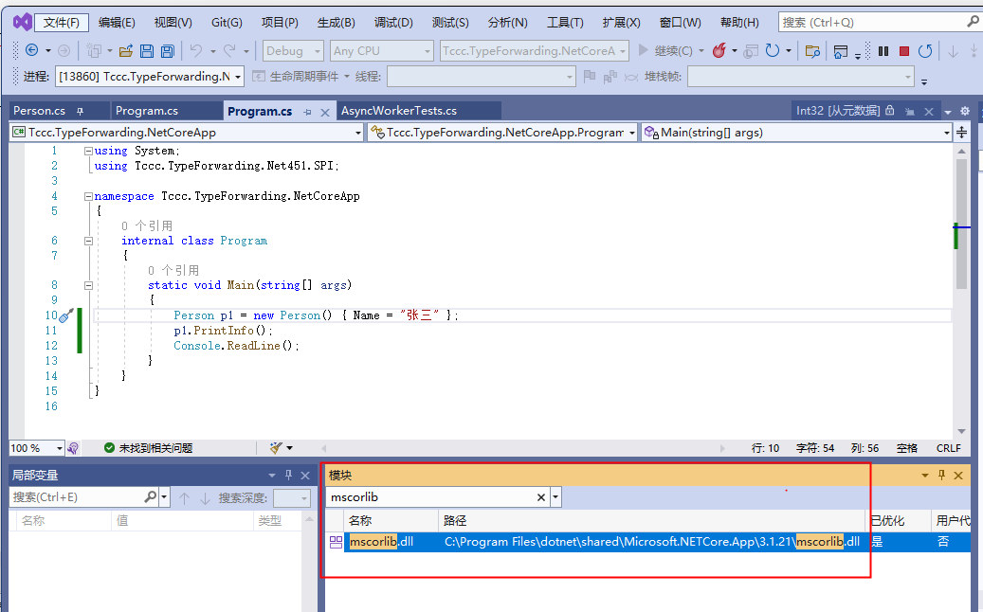Sort modules by 路径 column header
This screenshot has width=983, height=612.
(652, 520)
